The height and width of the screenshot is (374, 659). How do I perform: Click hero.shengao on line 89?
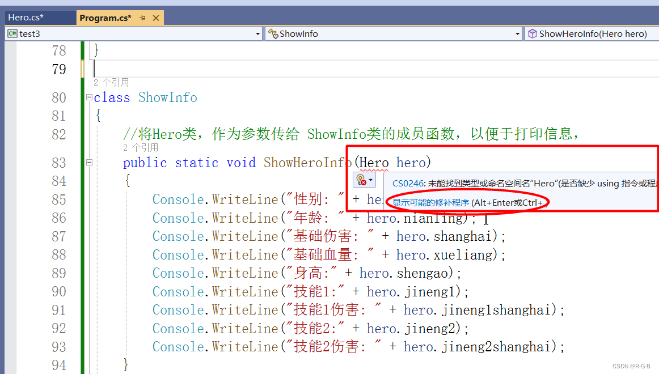click(x=403, y=273)
